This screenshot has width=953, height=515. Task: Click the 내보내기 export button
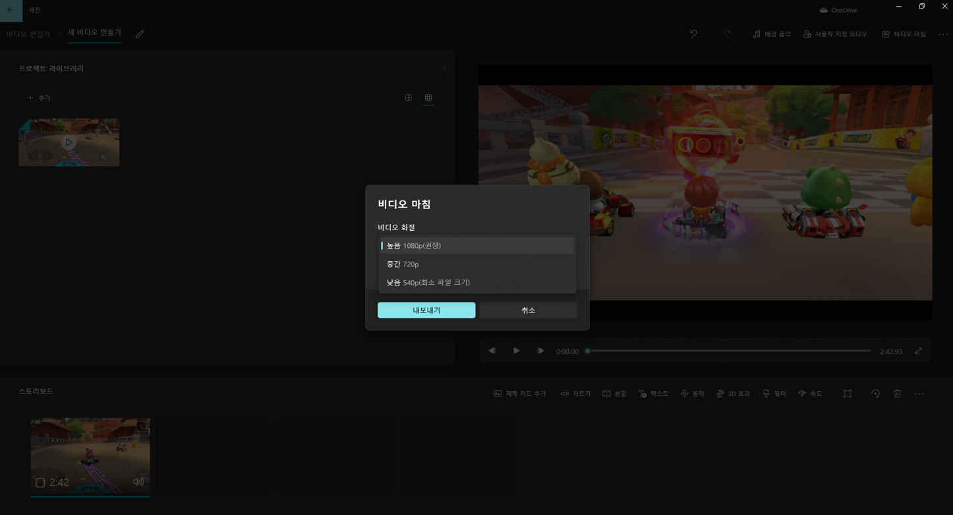(x=426, y=310)
